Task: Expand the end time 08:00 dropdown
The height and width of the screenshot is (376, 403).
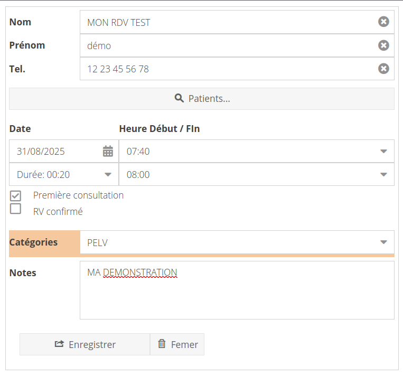Action: pos(383,174)
